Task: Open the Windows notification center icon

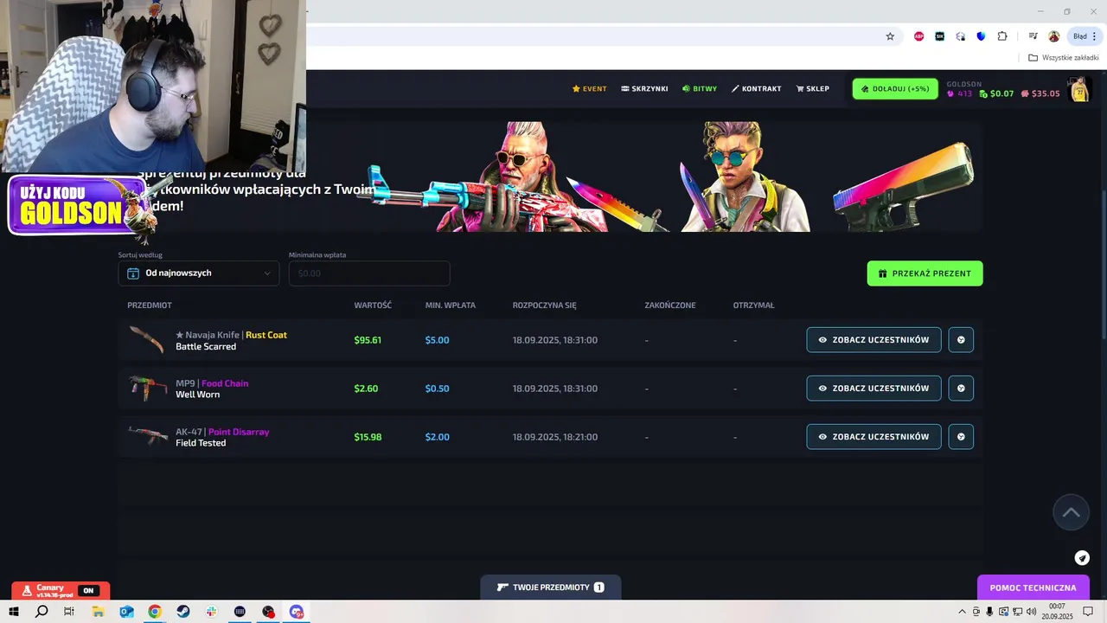Action: click(1088, 612)
